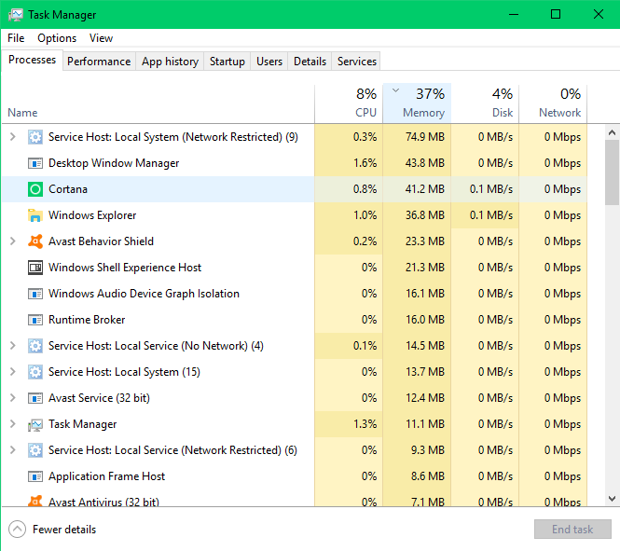Open the Users tab
Image resolution: width=620 pixels, height=551 pixels.
tap(269, 62)
